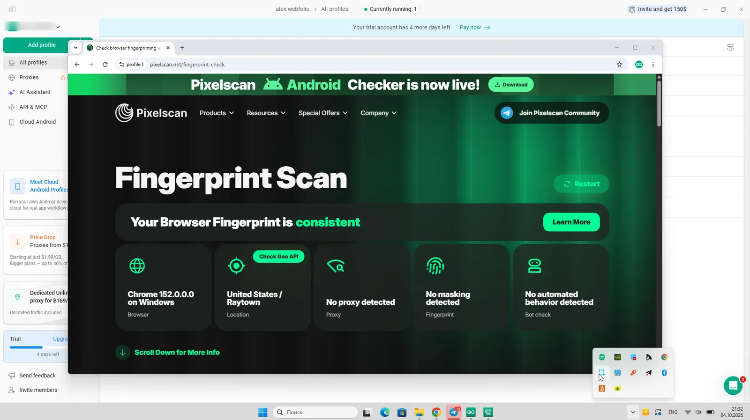The height and width of the screenshot is (420, 750).
Task: Click the page reload icon in browser toolbar
Action: pyautogui.click(x=105, y=65)
